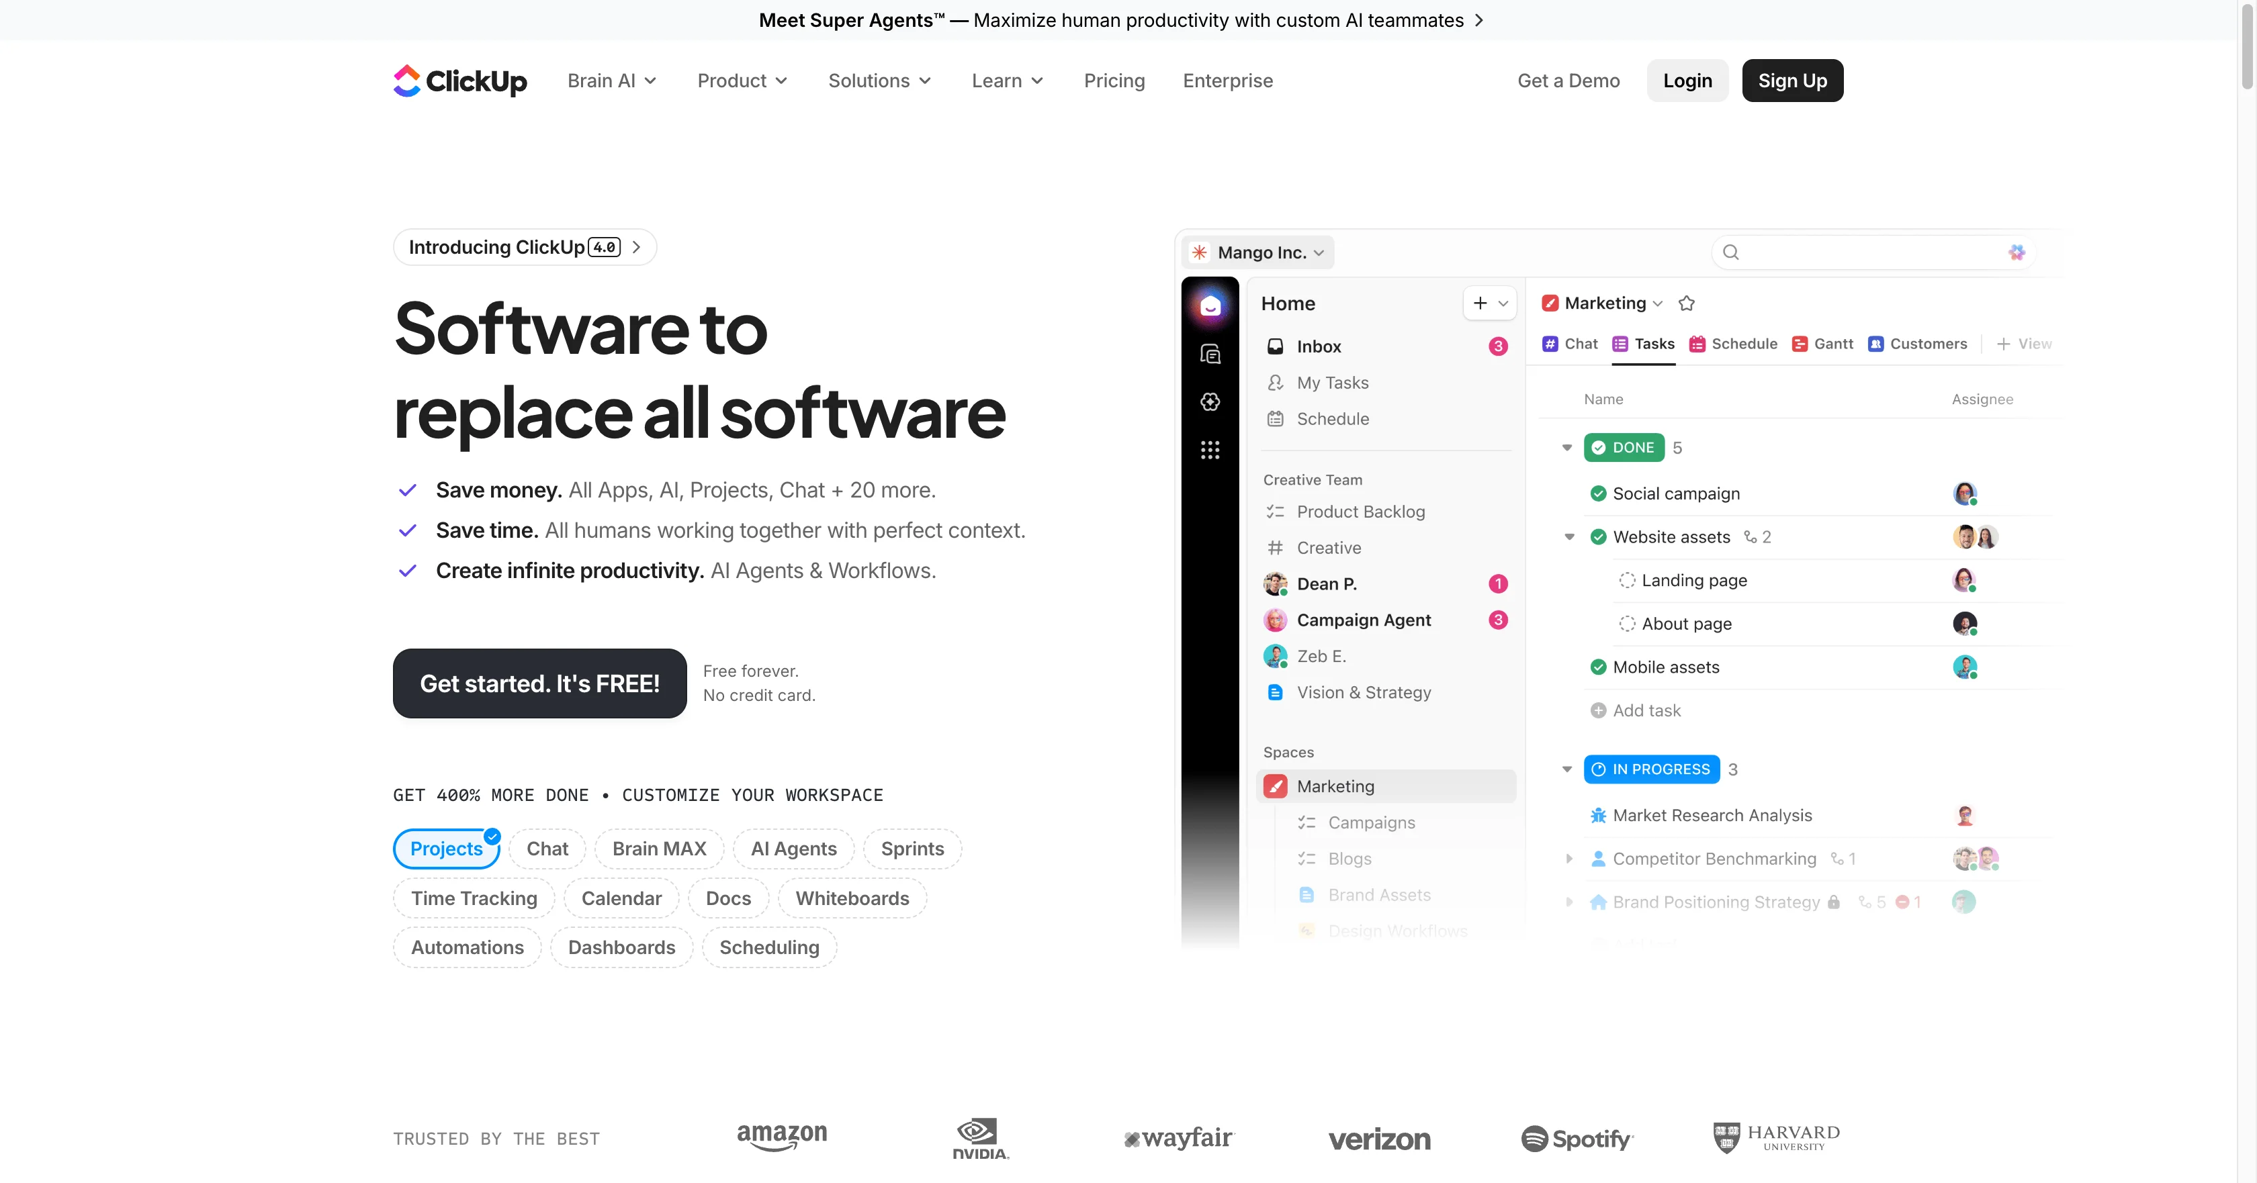Switch to the Chat view tab
The image size is (2257, 1183).
(1570, 344)
